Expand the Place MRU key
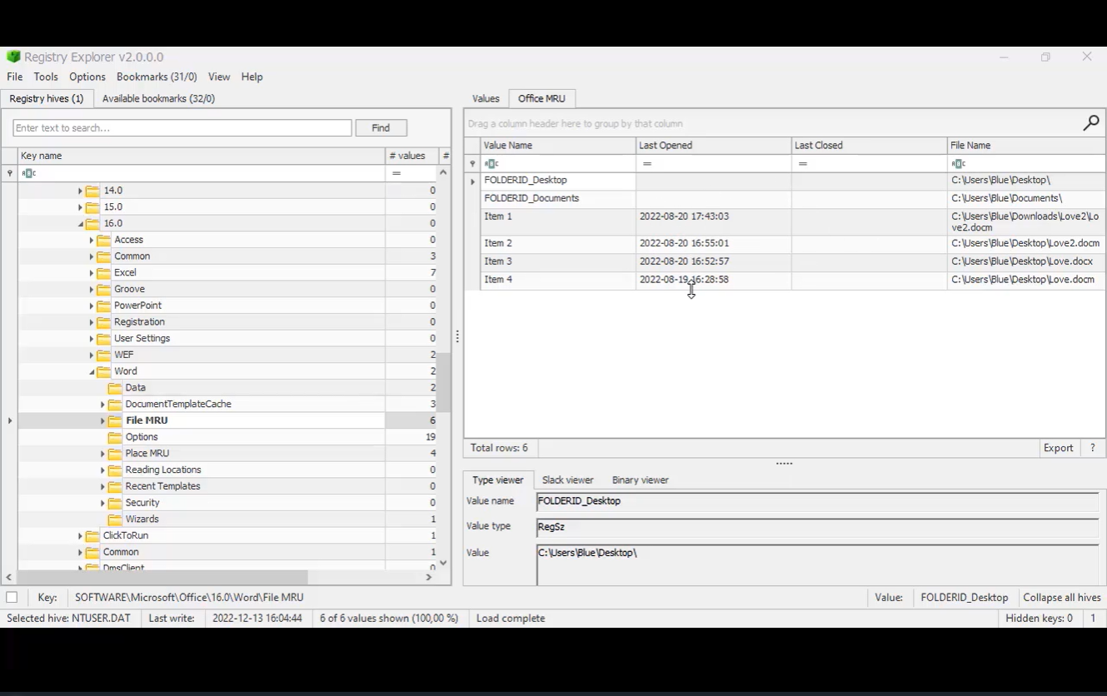 tap(102, 454)
